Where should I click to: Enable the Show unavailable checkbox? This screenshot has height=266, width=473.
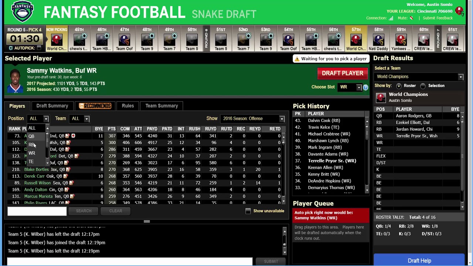[x=248, y=211]
